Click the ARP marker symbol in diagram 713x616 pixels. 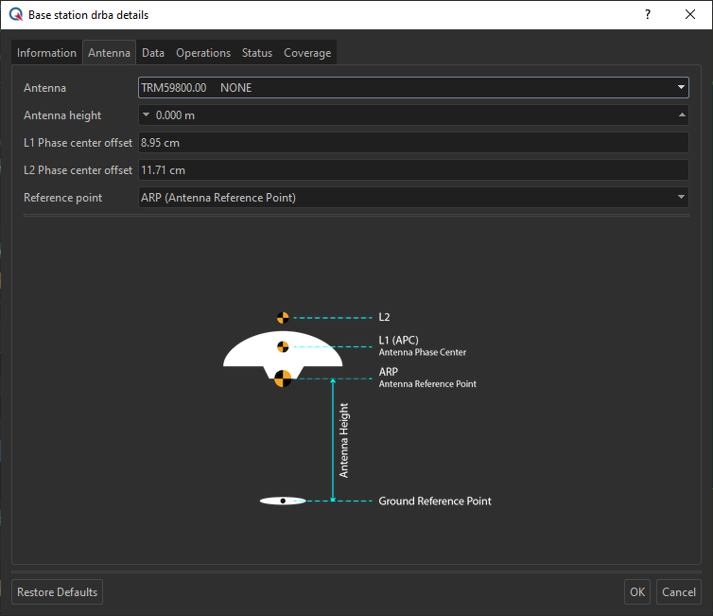pyautogui.click(x=282, y=378)
